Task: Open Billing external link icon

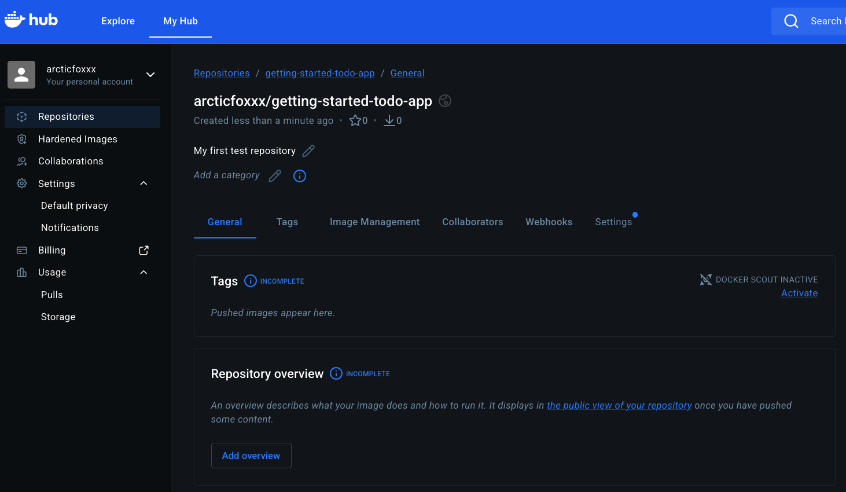Action: pyautogui.click(x=144, y=251)
